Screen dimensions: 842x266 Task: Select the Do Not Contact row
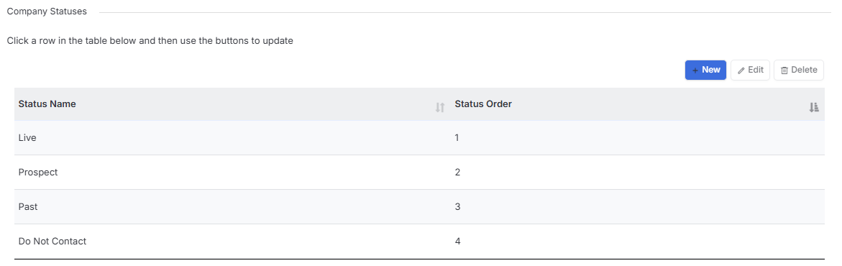pos(419,242)
